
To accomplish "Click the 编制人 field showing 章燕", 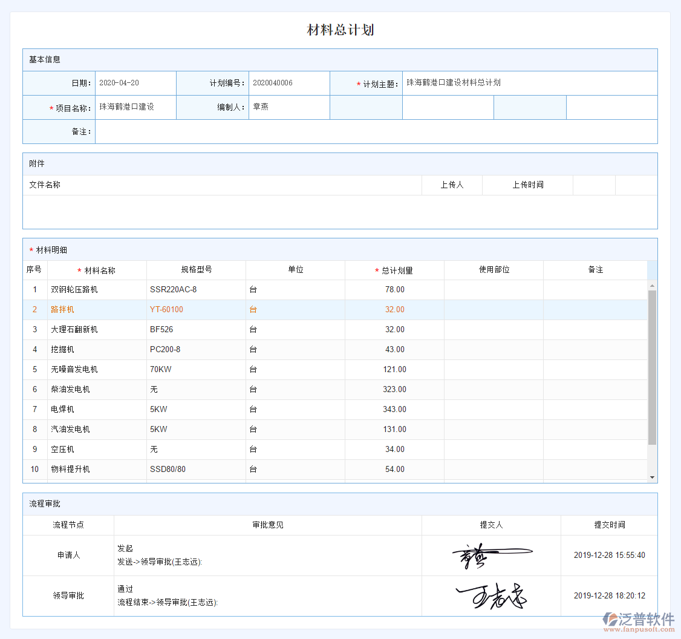I will 289,107.
